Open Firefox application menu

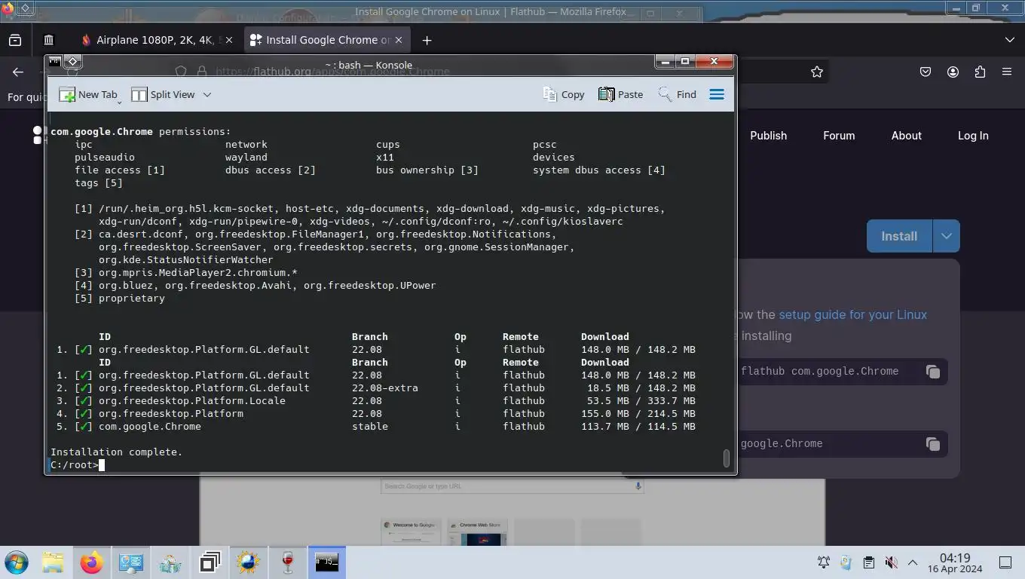point(1007,72)
